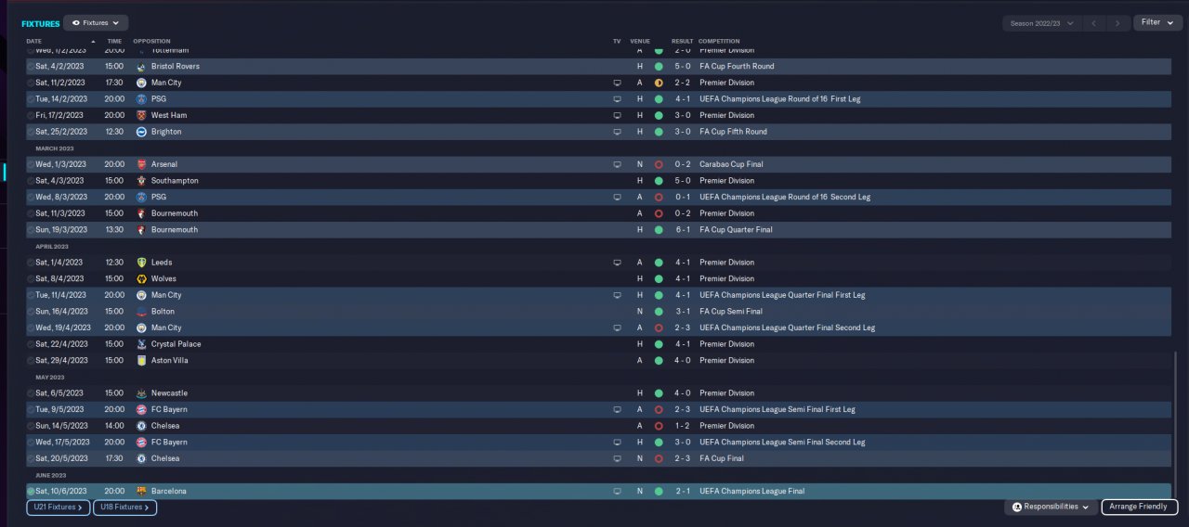Click the Aston Villa opposition name
This screenshot has height=527, width=1189.
click(x=172, y=360)
